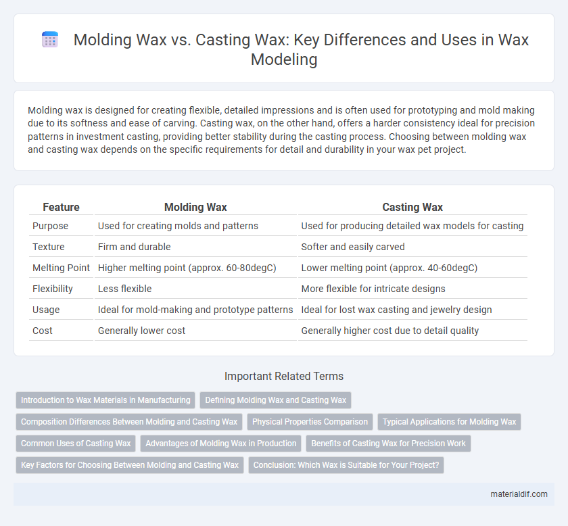Screen dimensions: 568x526
Task: Select 'Physical Properties Comparison' tag
Action: (x=310, y=422)
